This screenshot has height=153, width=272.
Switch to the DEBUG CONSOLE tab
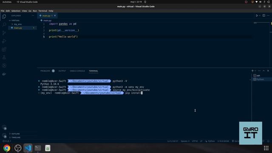tap(77, 71)
